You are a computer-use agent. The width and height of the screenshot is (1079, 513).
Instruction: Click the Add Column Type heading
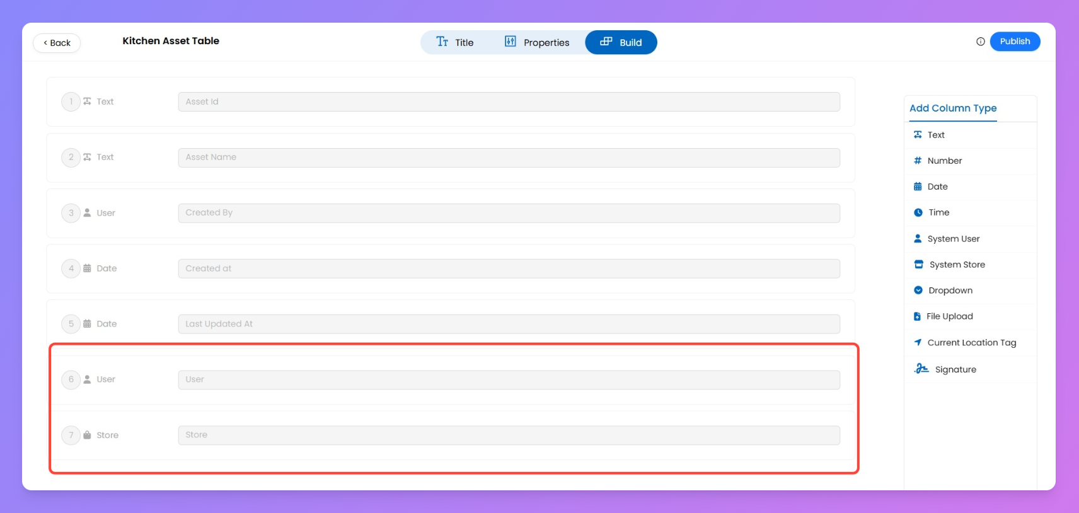[953, 108]
